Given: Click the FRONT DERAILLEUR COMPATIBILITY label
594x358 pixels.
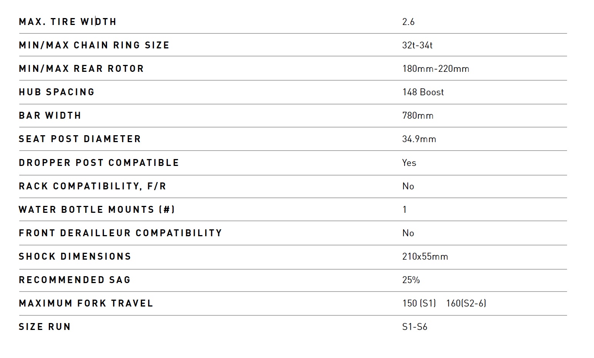Looking at the screenshot, I should [x=120, y=233].
